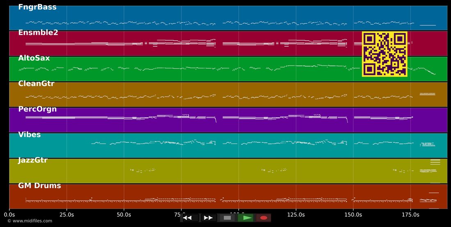Select the Vibes track label

30,134
